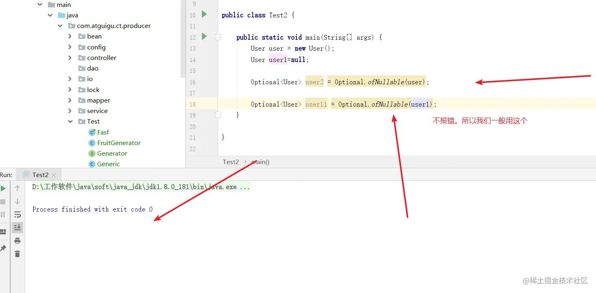Click the highlighted variable user2

pos(314,82)
